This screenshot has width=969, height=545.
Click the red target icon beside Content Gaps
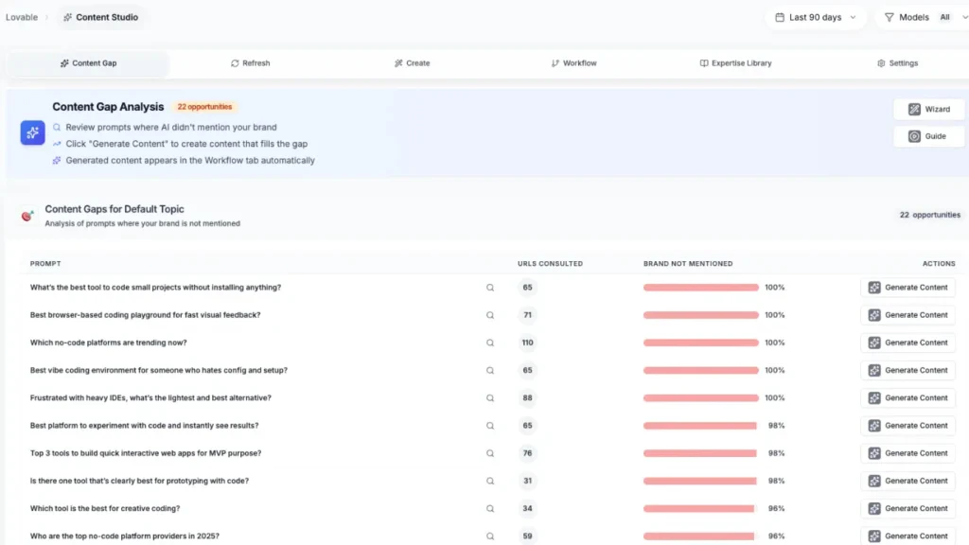click(x=26, y=215)
